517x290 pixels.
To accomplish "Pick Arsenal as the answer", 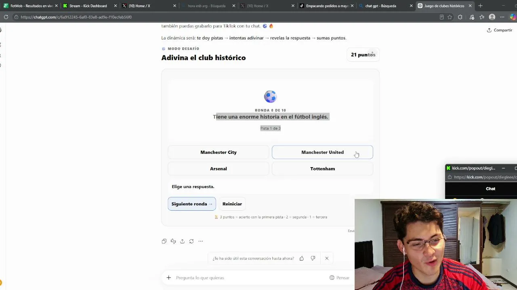I will 219,169.
